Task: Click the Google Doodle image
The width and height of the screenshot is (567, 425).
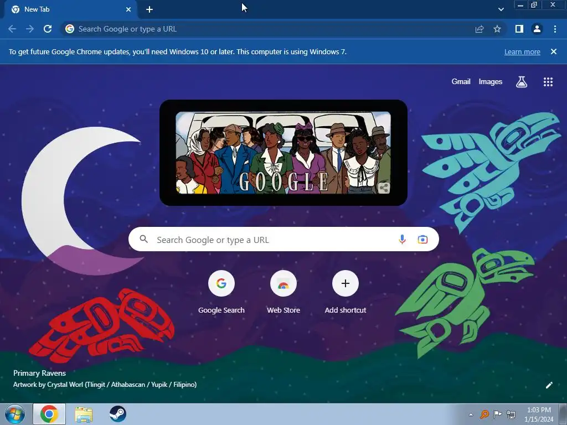Action: 283,153
